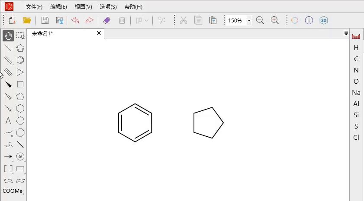Viewport: 364px width, 201px height.
Task: Select the arrow drawing tool
Action: click(x=8, y=157)
